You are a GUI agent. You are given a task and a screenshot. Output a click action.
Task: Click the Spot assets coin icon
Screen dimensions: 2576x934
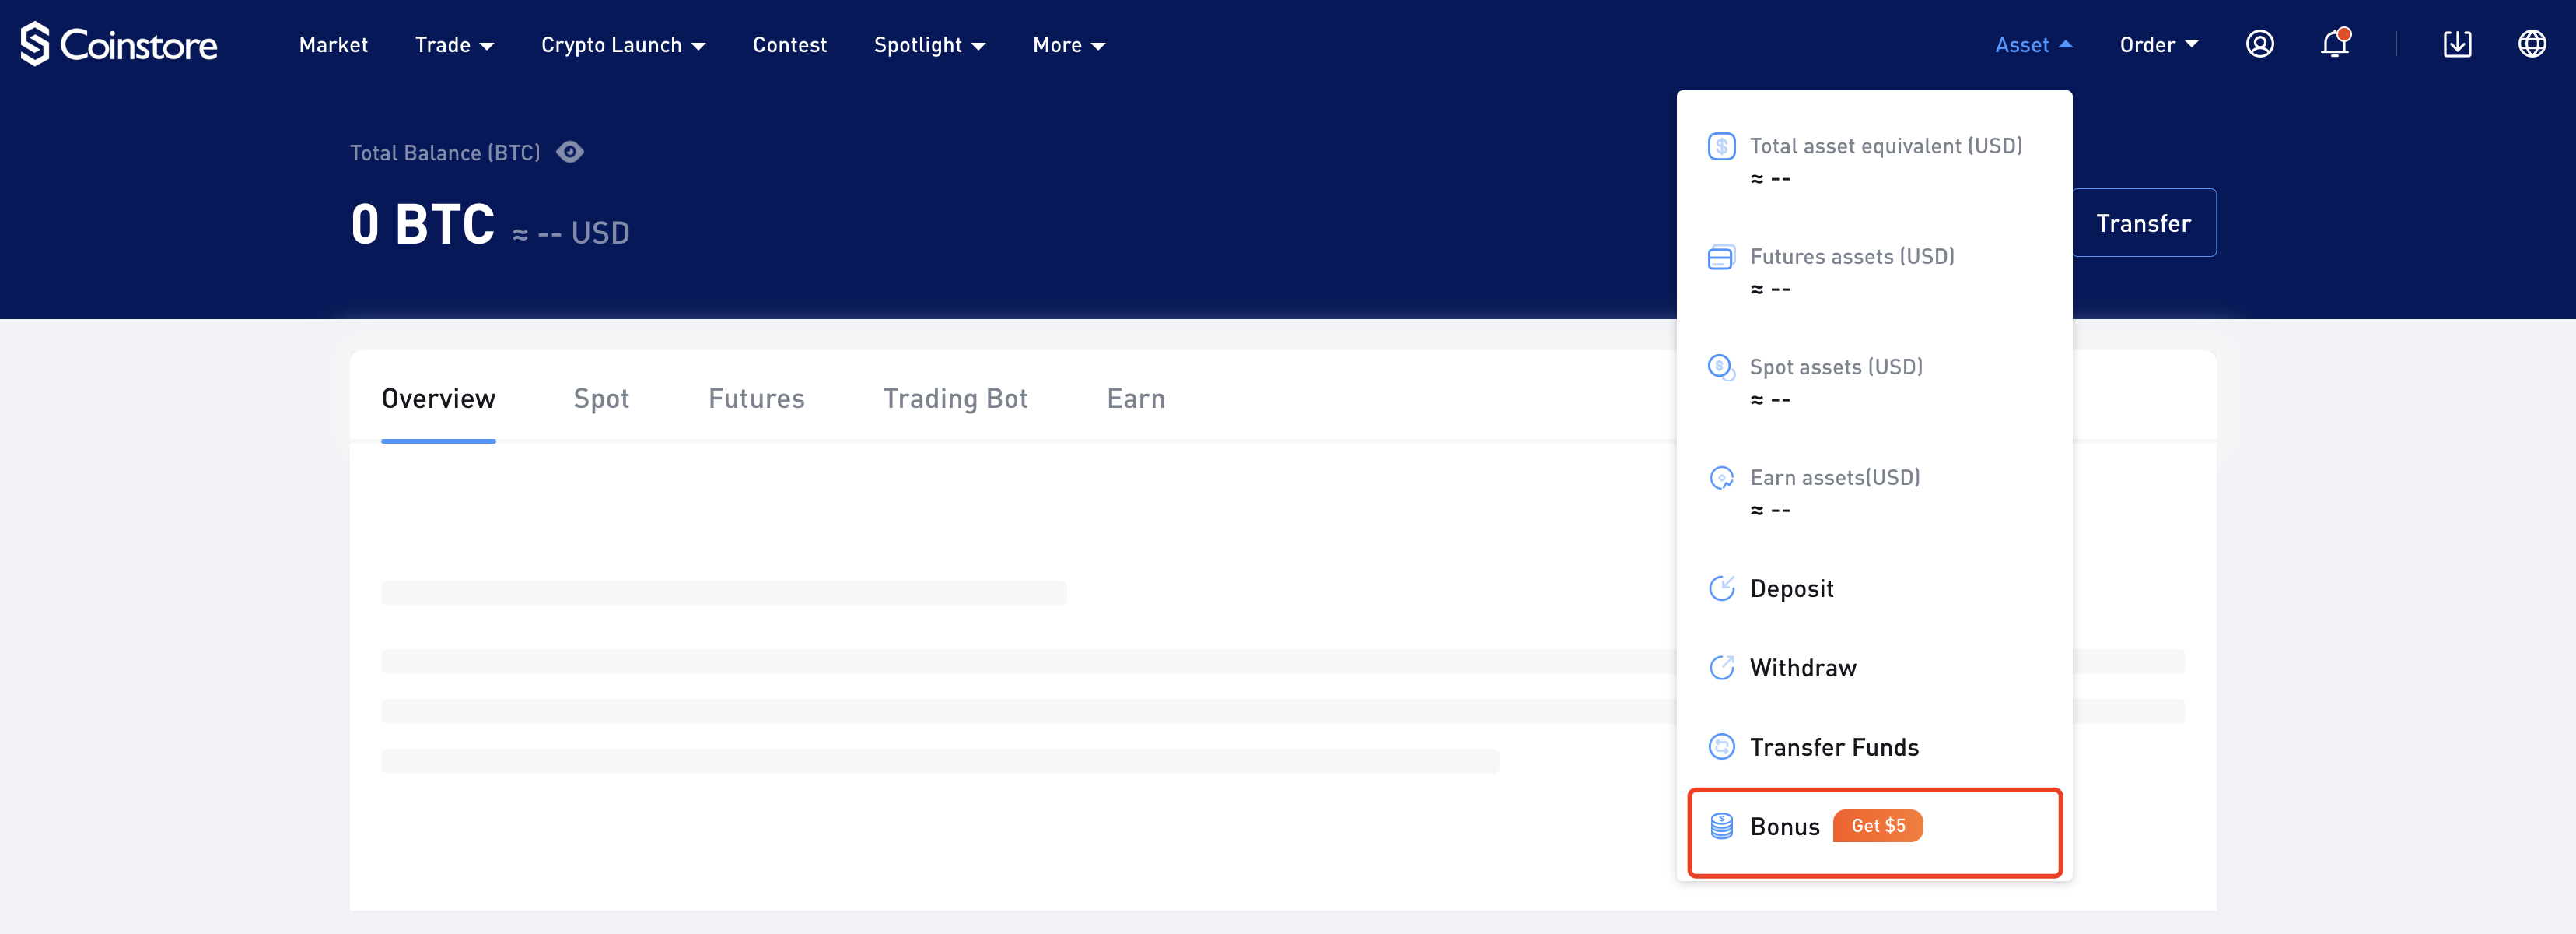click(1721, 367)
